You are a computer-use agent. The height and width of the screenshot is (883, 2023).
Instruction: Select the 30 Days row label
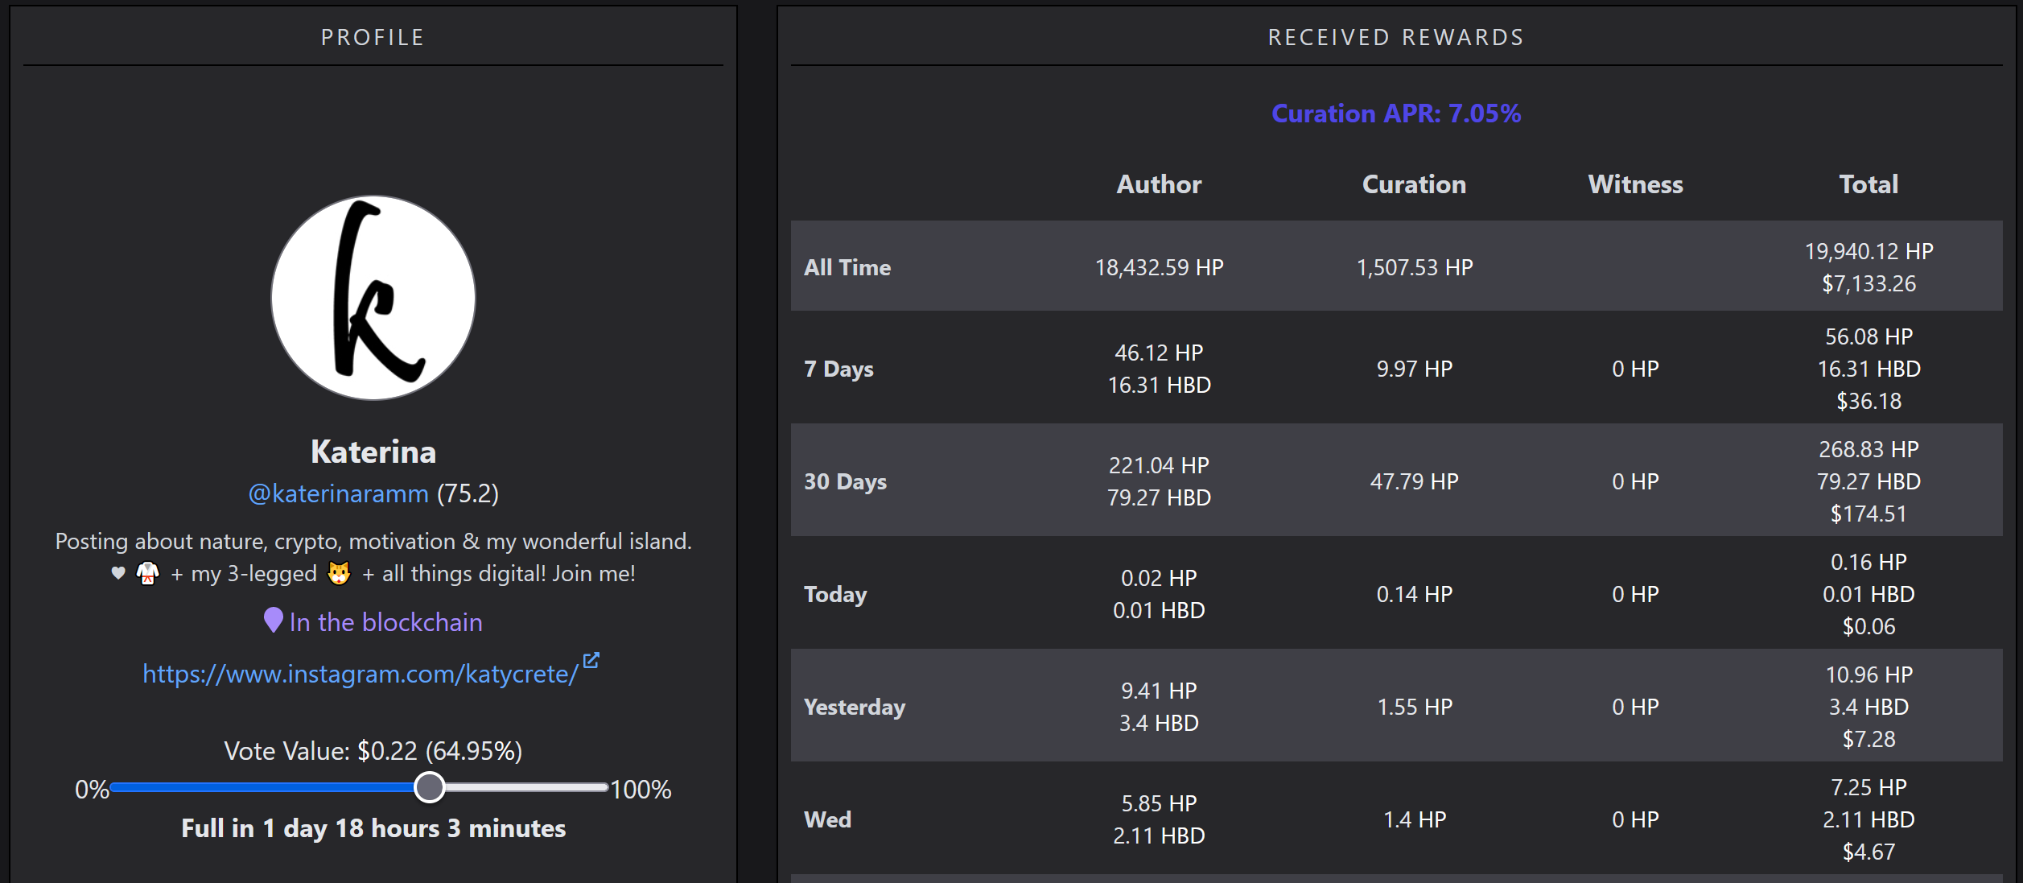point(845,481)
